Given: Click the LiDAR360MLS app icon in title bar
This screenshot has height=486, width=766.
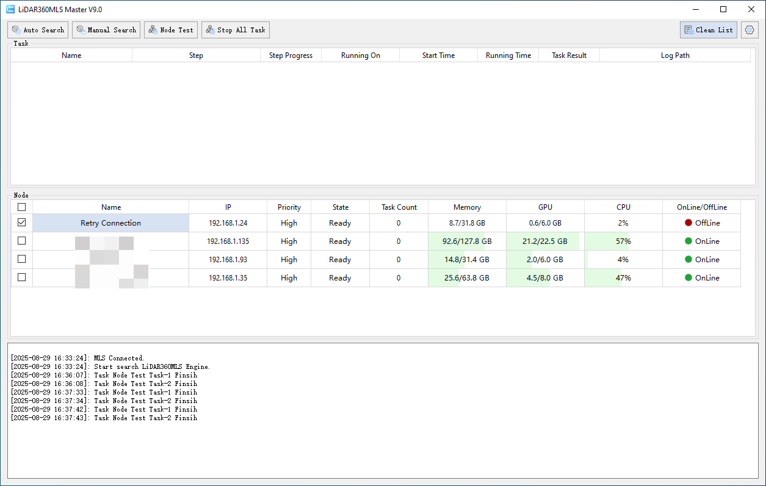Looking at the screenshot, I should [x=10, y=9].
